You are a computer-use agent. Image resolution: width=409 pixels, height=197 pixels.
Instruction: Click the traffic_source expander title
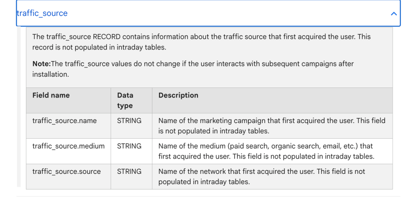(42, 13)
